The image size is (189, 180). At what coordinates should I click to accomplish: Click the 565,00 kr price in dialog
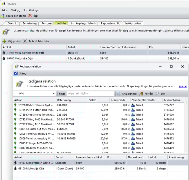tap(120, 163)
